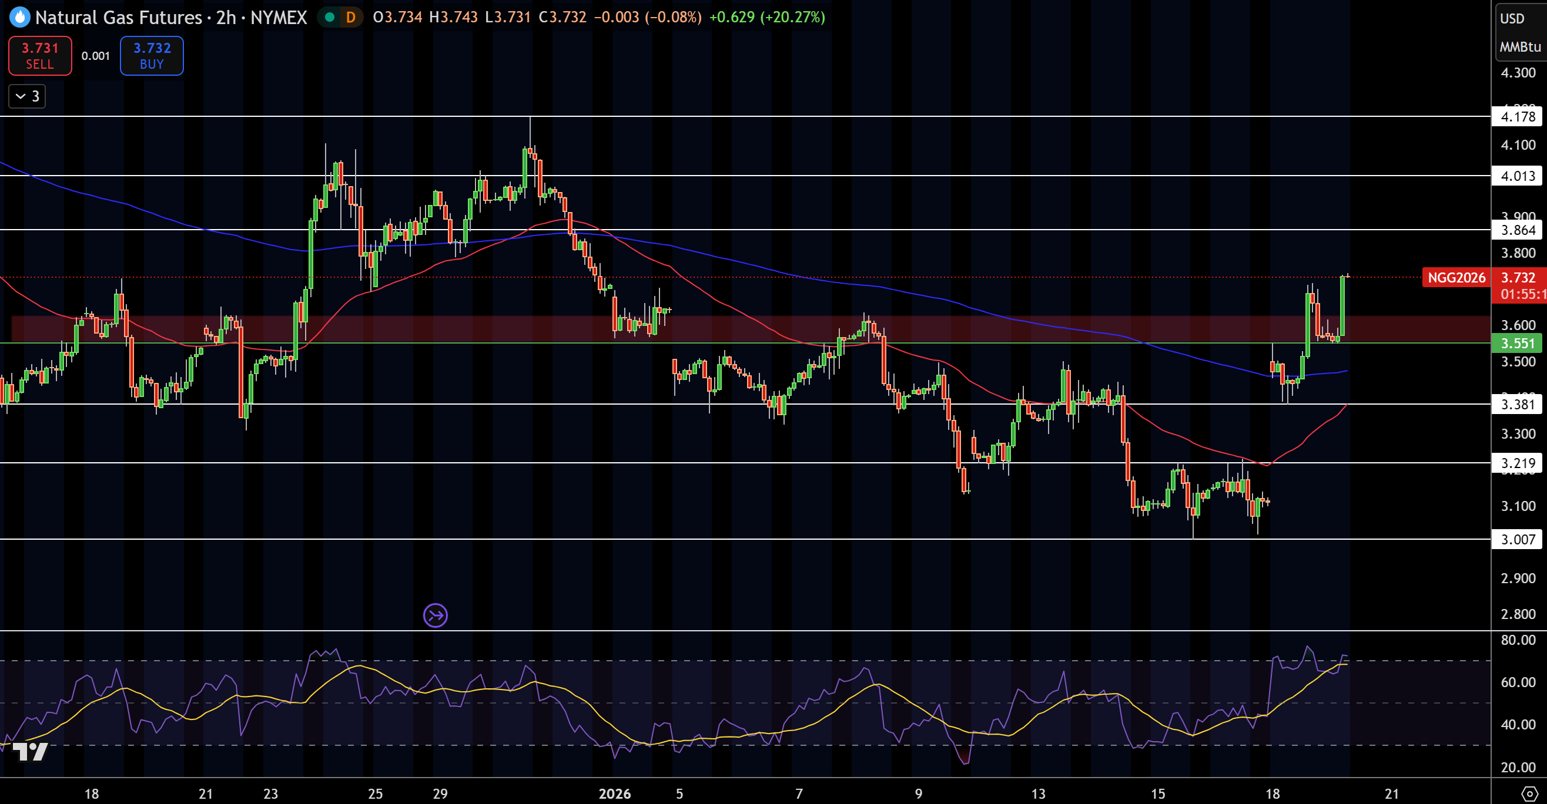Expand the collapsed indicators legend showing 3
1547x804 pixels.
pos(27,96)
